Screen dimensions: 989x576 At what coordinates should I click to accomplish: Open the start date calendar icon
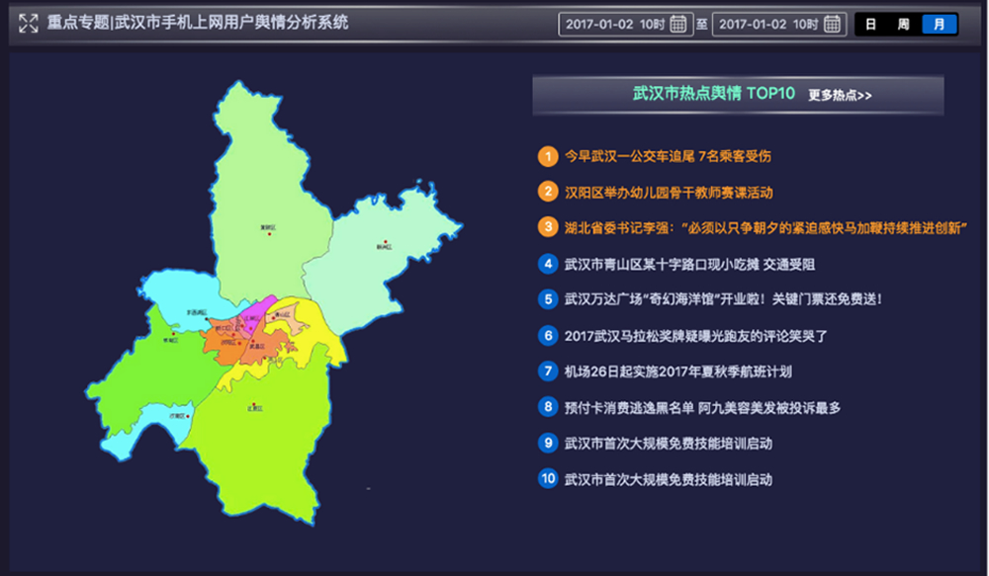pyautogui.click(x=678, y=24)
